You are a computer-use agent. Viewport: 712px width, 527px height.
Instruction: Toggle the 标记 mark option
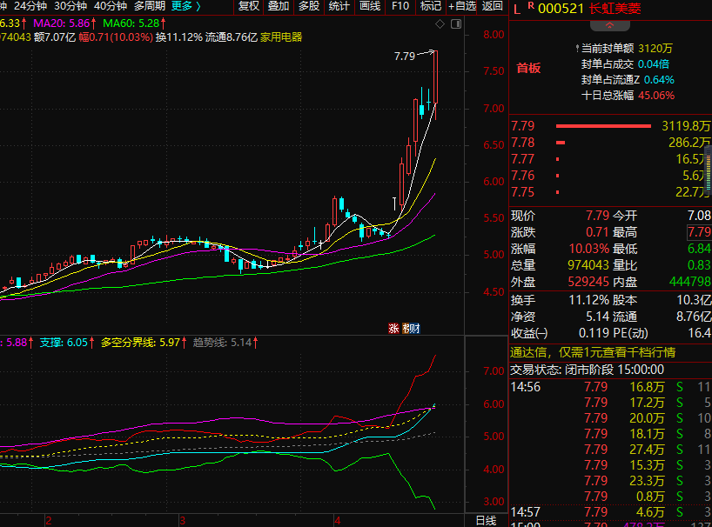click(x=431, y=6)
